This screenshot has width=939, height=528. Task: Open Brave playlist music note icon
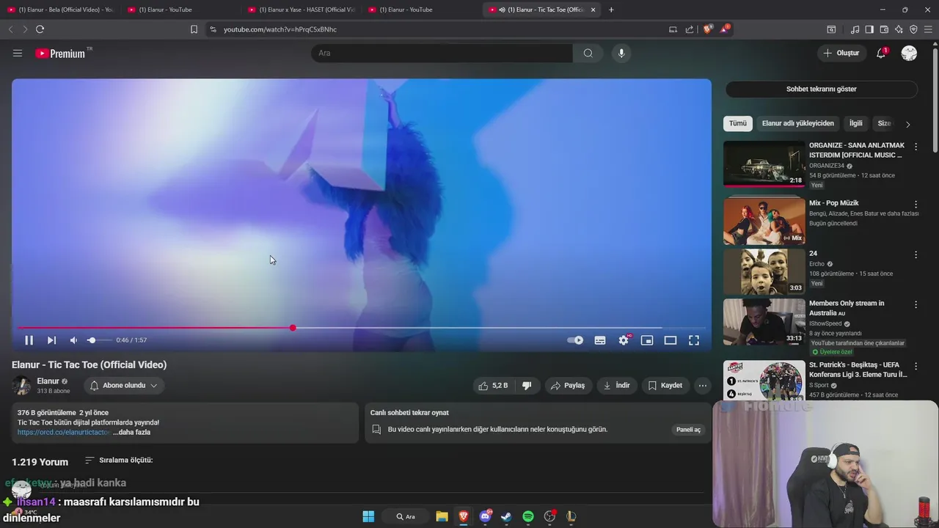click(x=855, y=29)
